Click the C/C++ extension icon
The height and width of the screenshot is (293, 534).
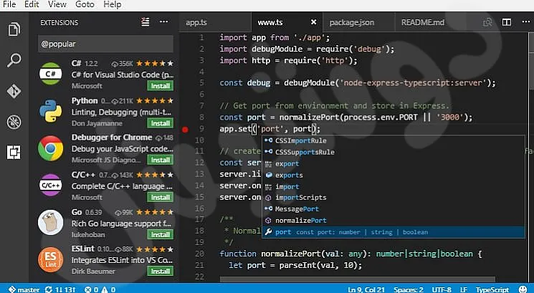tap(50, 185)
